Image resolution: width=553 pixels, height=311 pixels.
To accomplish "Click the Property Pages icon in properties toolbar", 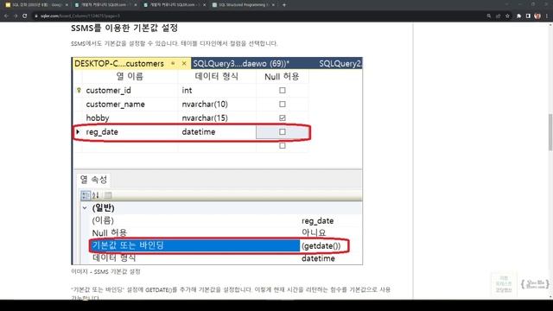I will click(x=108, y=195).
